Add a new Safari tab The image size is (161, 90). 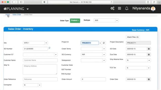click(159, 3)
